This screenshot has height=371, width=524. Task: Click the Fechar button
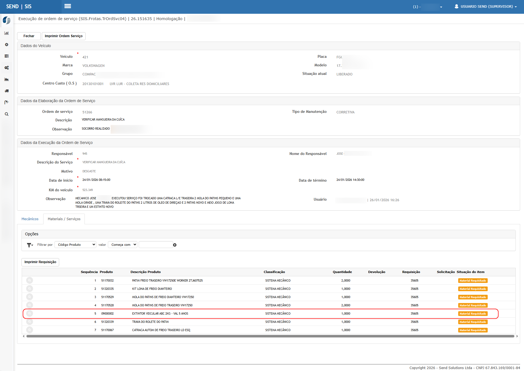[29, 36]
